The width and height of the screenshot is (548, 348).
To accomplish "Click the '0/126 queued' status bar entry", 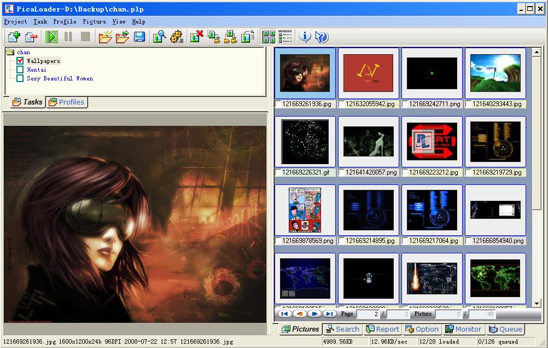I will [x=505, y=341].
